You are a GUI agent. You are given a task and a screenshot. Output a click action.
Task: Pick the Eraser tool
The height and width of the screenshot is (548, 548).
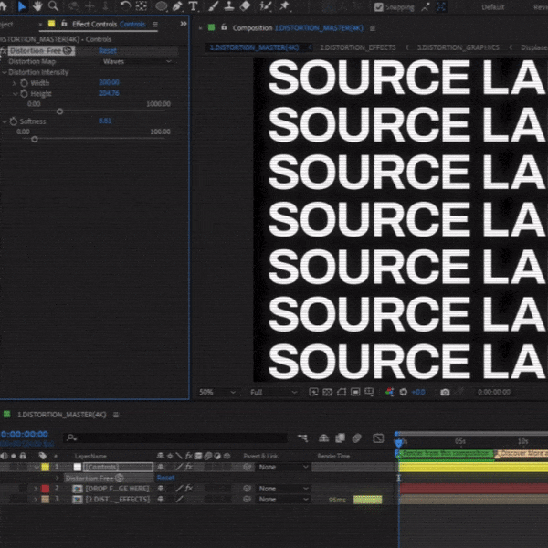pyautogui.click(x=244, y=6)
